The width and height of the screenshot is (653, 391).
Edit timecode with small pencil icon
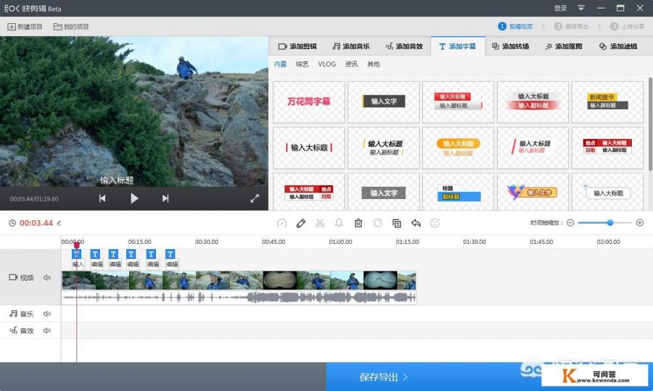pyautogui.click(x=59, y=223)
